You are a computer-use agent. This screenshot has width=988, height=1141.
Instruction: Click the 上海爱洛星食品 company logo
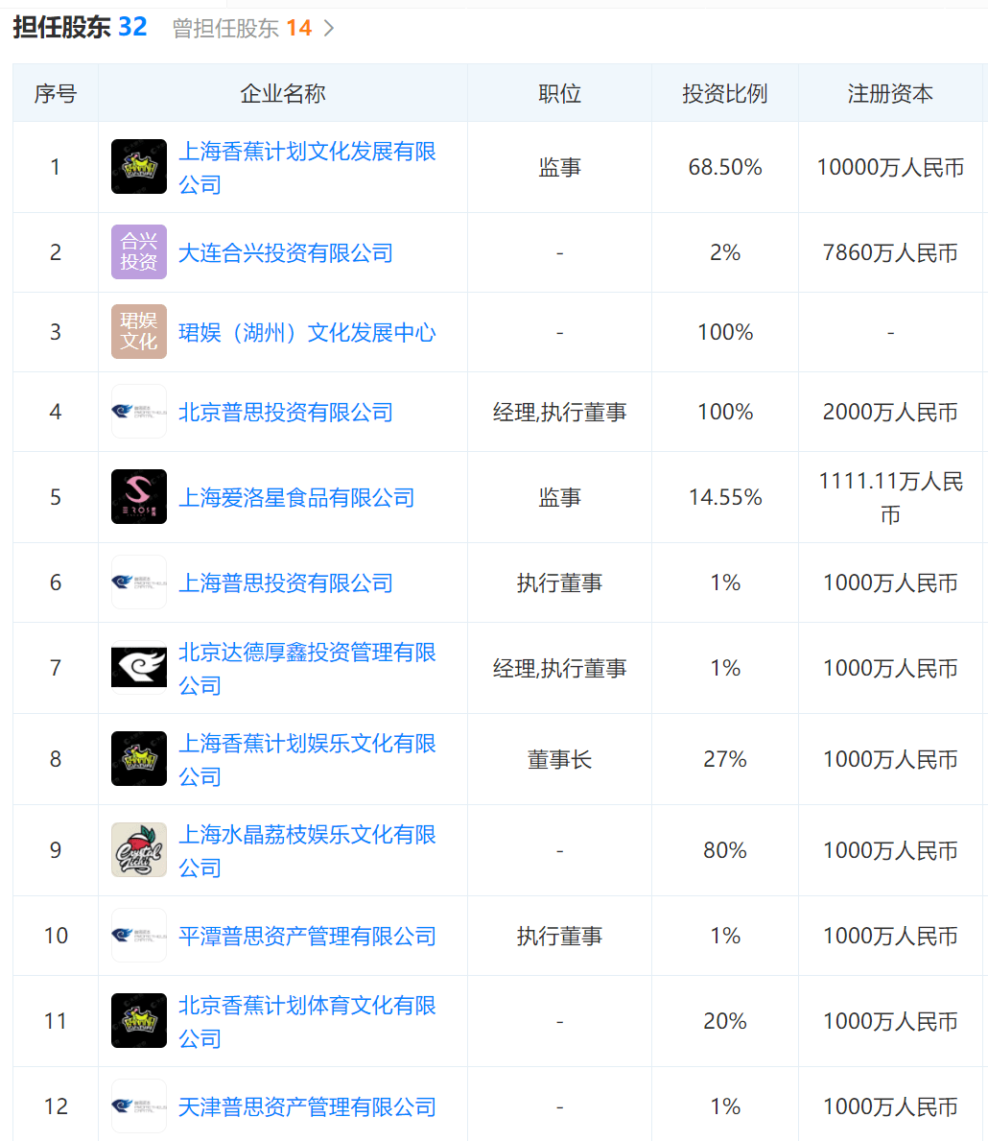click(139, 497)
